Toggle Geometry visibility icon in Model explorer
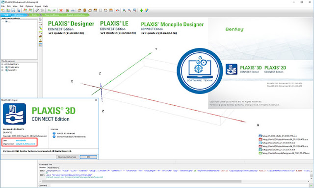The image size is (314, 188). point(6,70)
